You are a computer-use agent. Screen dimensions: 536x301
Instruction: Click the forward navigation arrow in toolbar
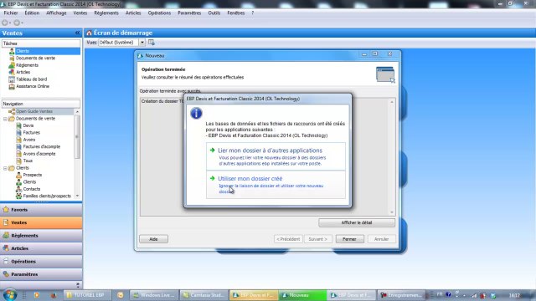[17, 23]
